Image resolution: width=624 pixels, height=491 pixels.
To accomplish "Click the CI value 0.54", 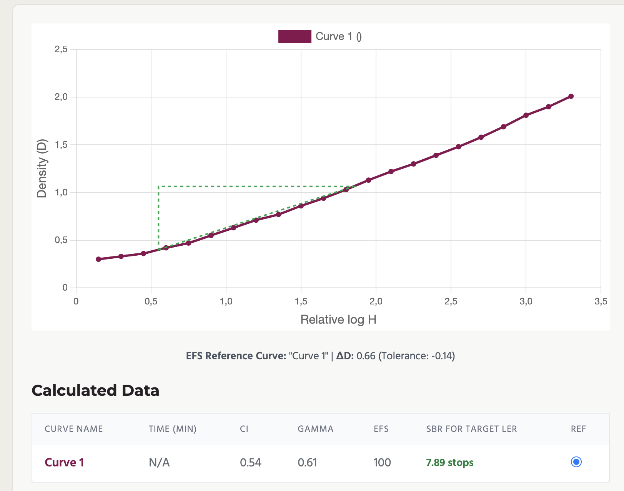I will point(250,463).
